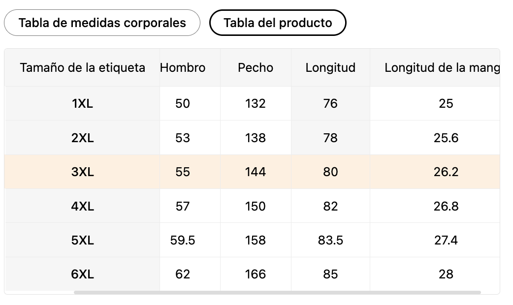Screen dimensions: 513x305
Task: Click the highlighted 3XL size row
Action: coord(252,172)
